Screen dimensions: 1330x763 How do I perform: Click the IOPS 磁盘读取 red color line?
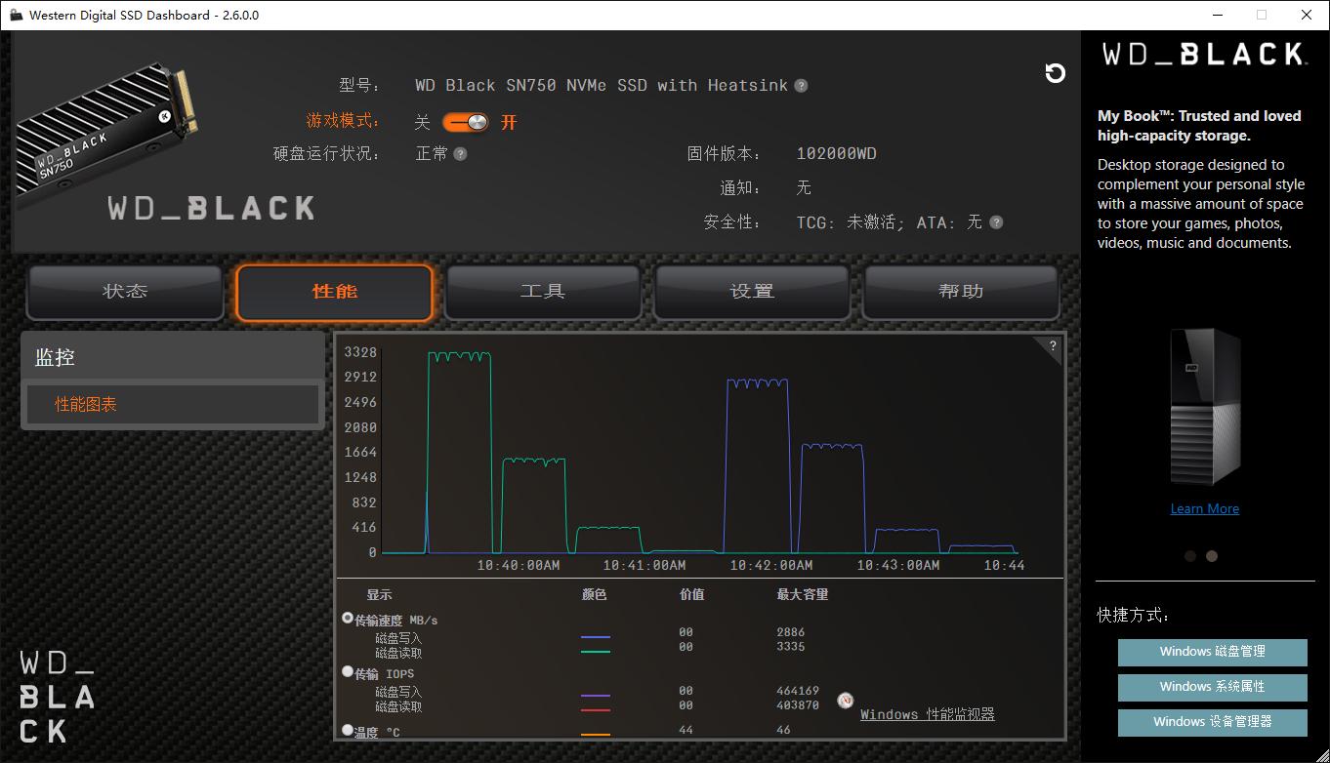pos(596,710)
